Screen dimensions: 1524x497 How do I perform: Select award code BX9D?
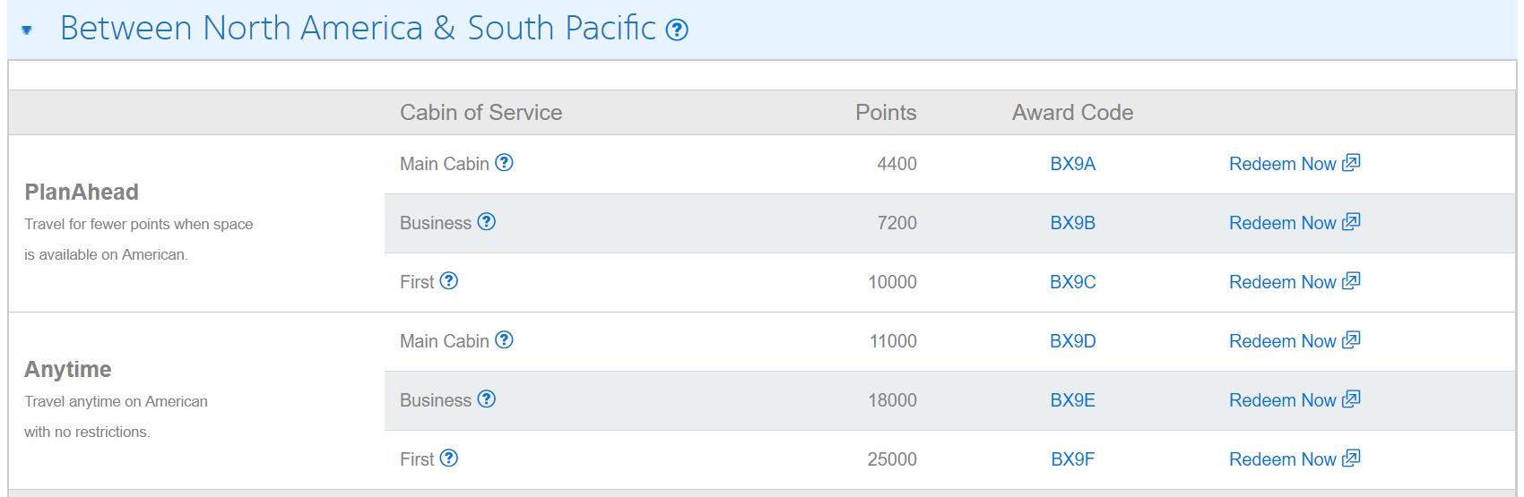pyautogui.click(x=1072, y=341)
